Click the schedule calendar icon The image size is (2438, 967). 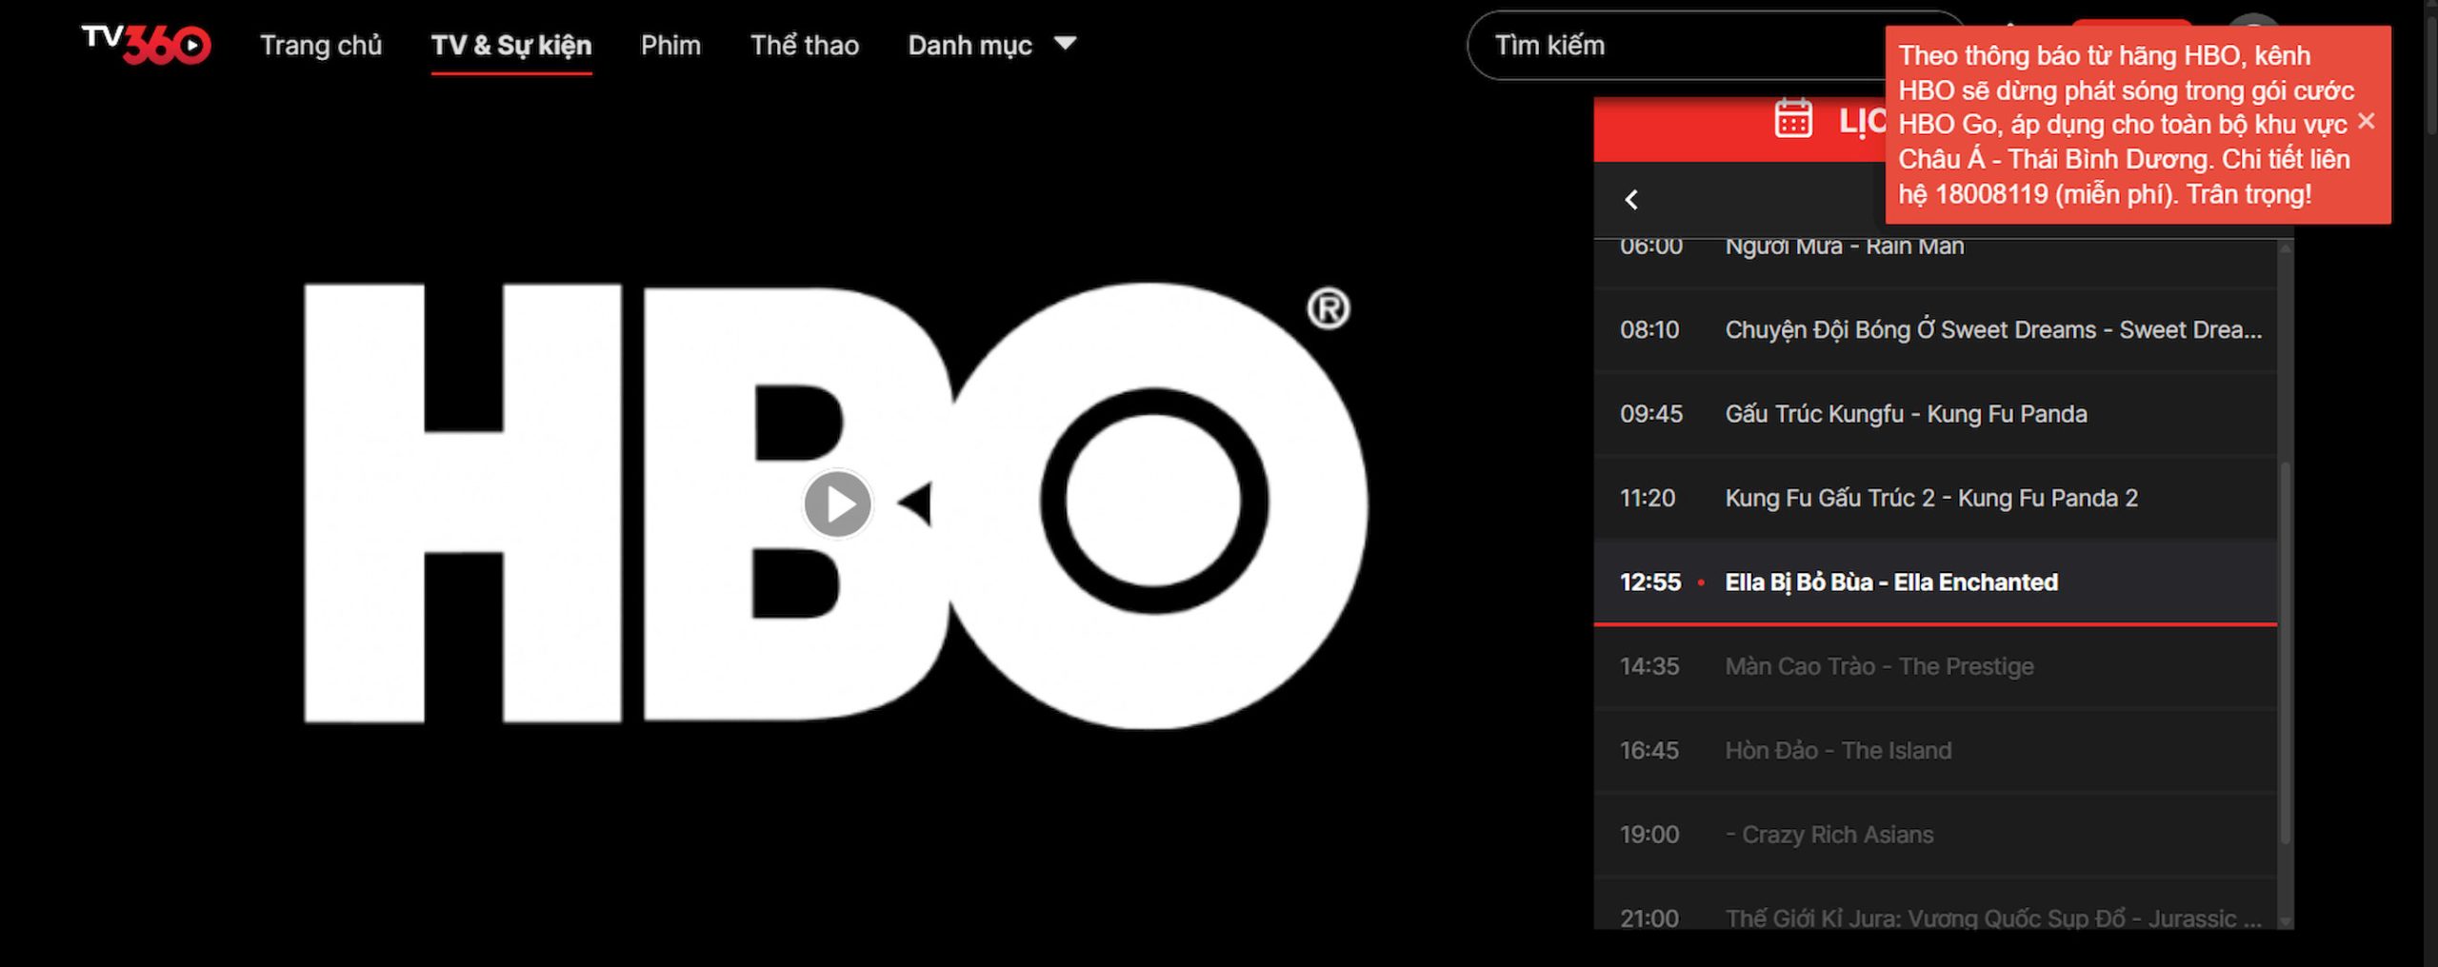[1793, 120]
